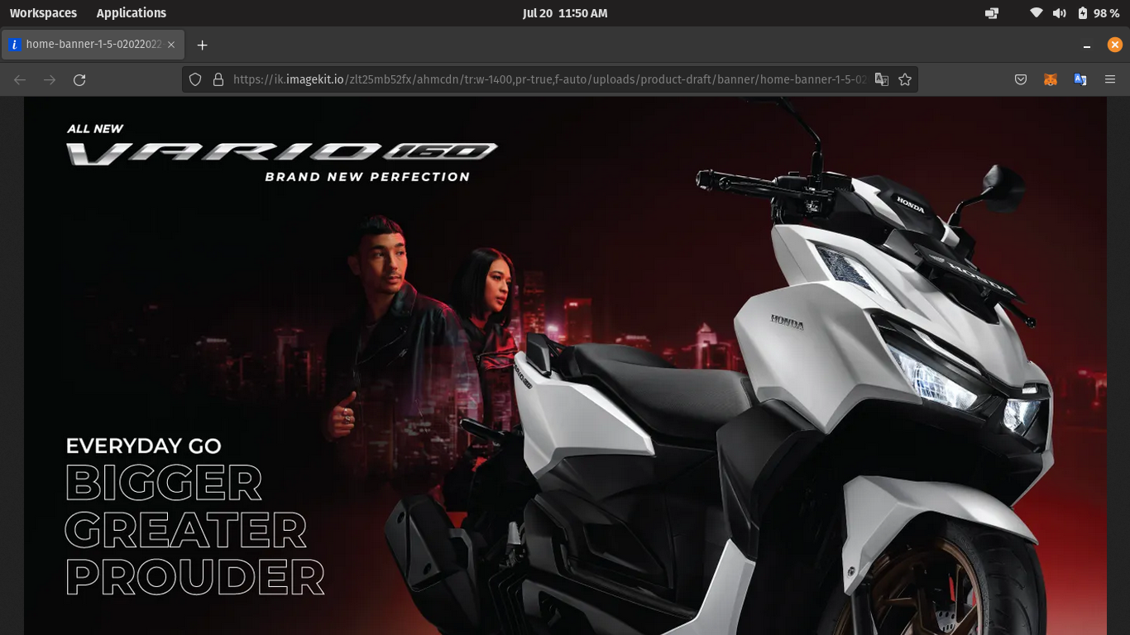Check the battery 98 % indicator
Screen dimensions: 1130x635
coord(1099,13)
